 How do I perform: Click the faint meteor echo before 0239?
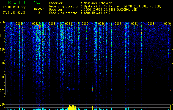[x=148, y=92]
